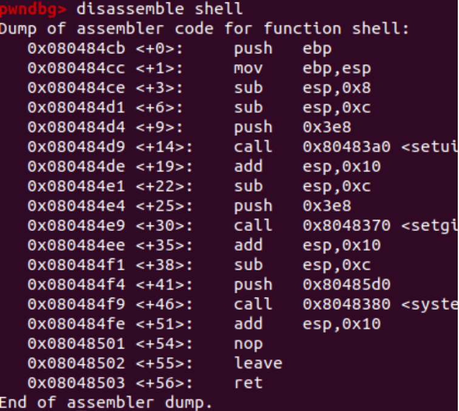Screen dimensions: 459x411
Task: Click the 'nop' instruction
Action: pyautogui.click(x=248, y=344)
